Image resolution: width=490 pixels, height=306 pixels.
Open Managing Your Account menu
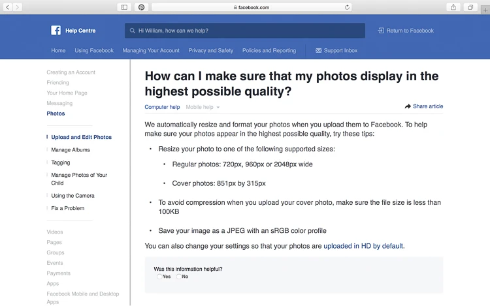tap(151, 50)
